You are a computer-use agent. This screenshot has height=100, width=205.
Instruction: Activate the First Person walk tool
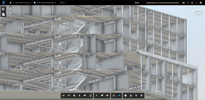pyautogui.click(x=64, y=95)
